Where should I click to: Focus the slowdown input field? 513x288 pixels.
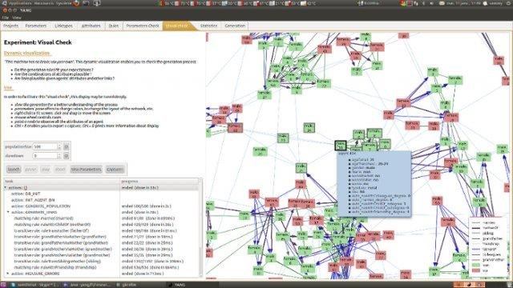pyautogui.click(x=45, y=156)
